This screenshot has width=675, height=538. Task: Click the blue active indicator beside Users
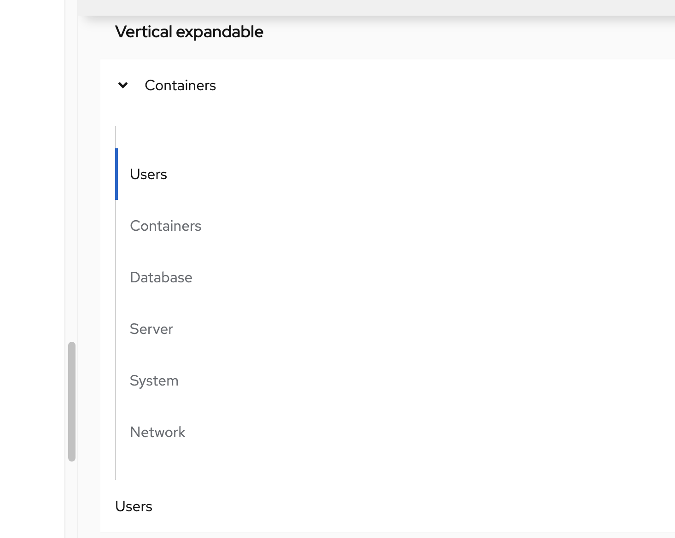(116, 174)
